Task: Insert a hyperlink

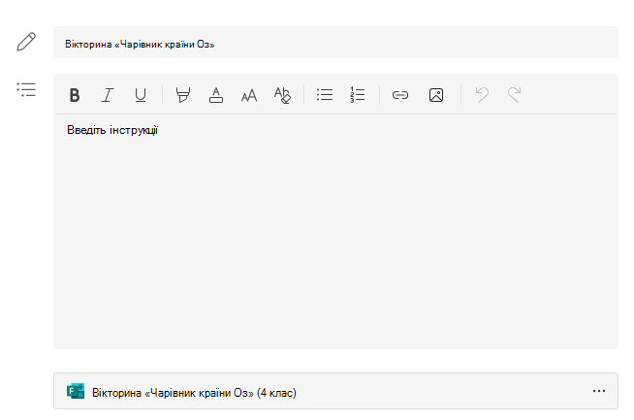Action: click(x=400, y=95)
